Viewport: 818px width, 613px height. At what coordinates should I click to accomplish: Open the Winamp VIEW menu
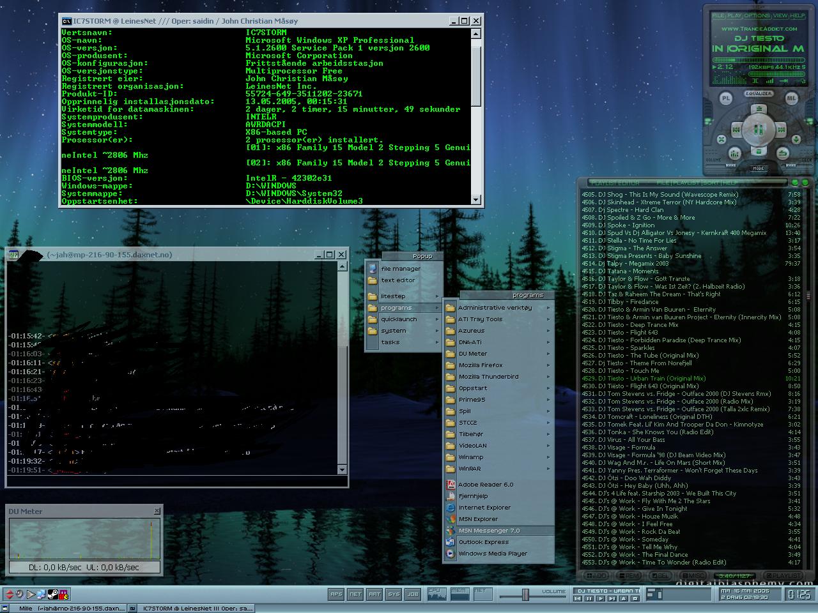781,15
